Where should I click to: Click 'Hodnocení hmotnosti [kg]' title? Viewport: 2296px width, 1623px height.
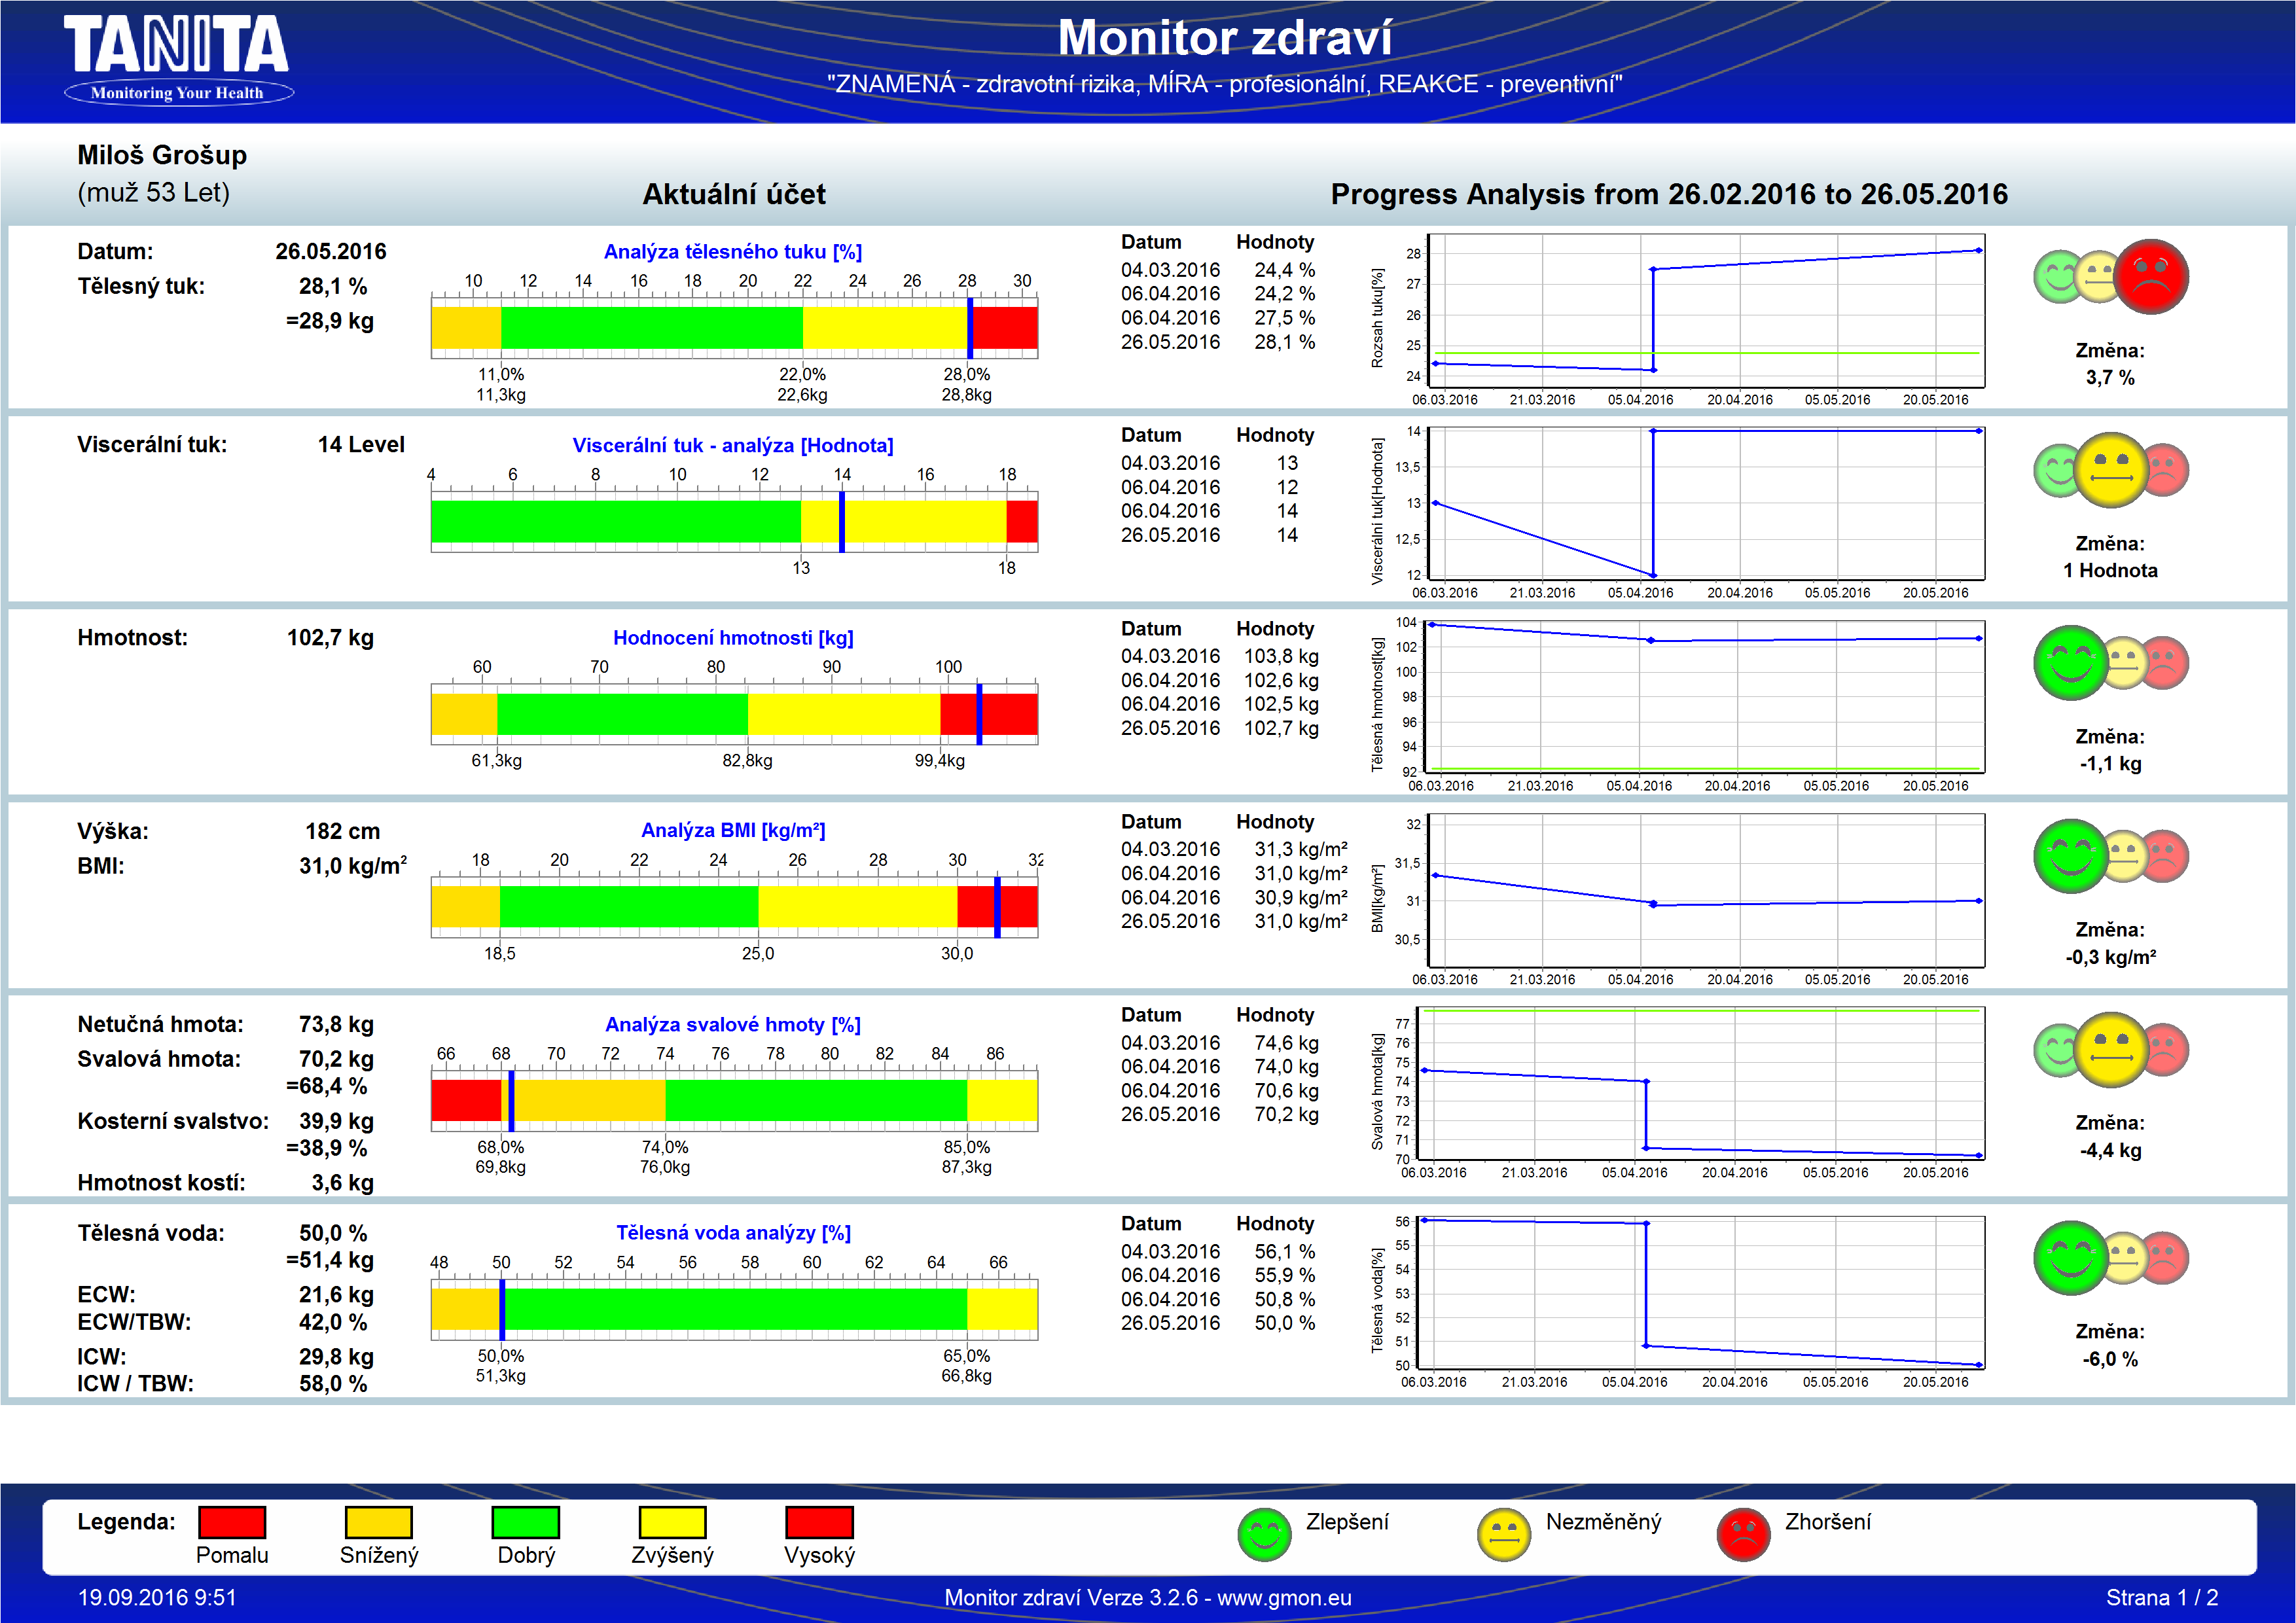[733, 638]
